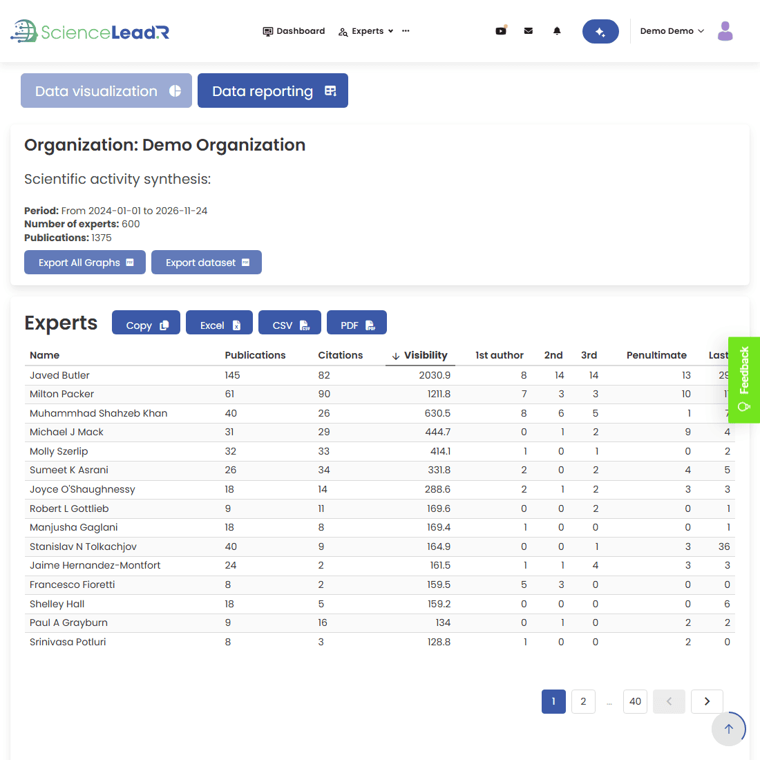Expand the ellipsis more-options menu

click(x=406, y=31)
